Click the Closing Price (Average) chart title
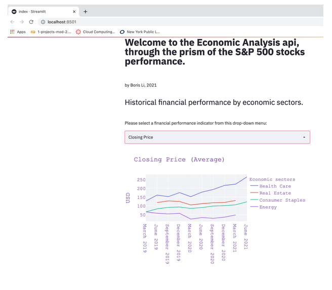332x290 pixels. tap(179, 159)
